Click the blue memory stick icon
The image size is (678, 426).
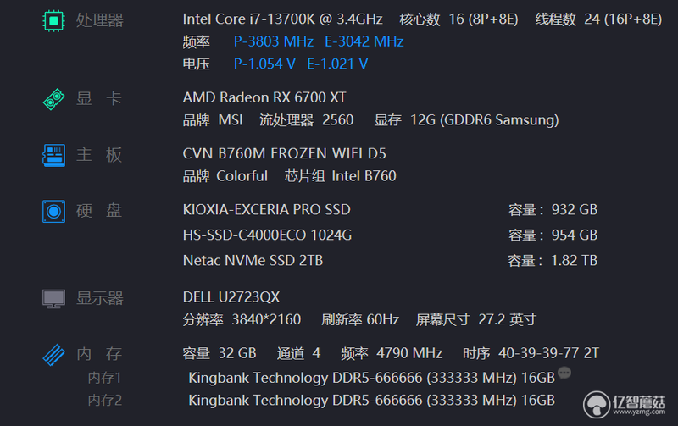53,355
